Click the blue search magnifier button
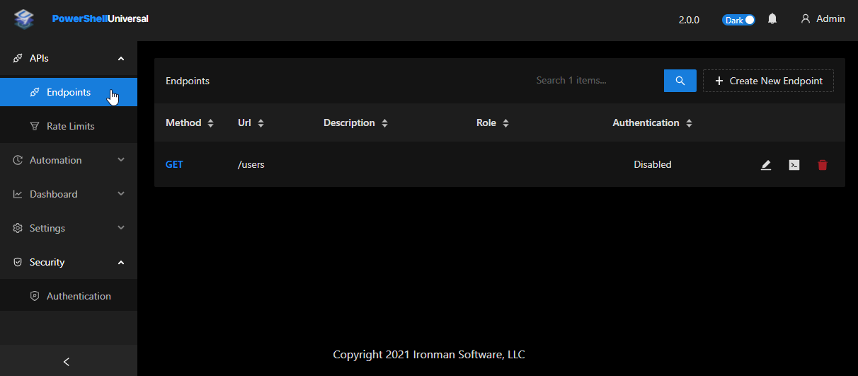The image size is (858, 376). coord(680,81)
